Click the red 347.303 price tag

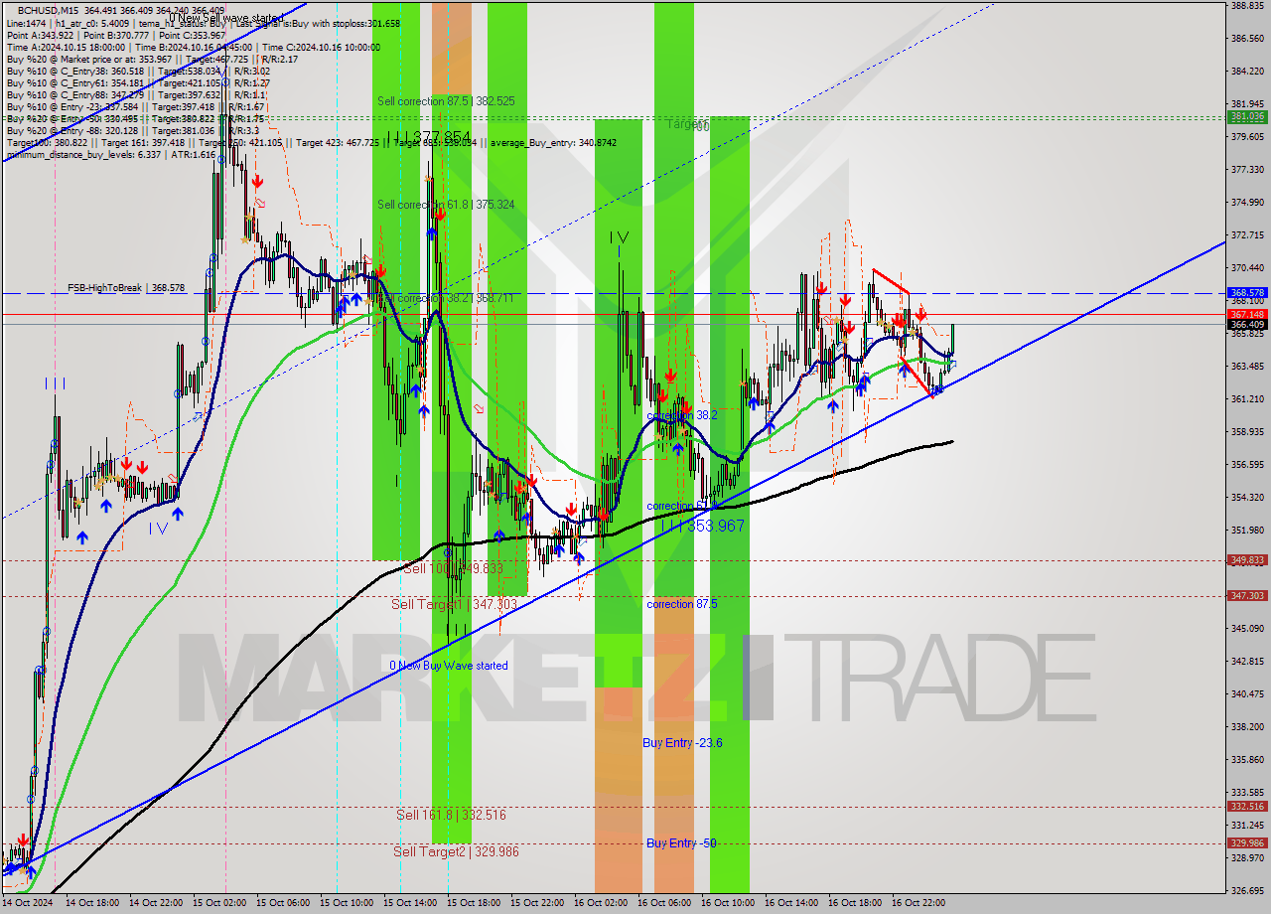click(1247, 595)
